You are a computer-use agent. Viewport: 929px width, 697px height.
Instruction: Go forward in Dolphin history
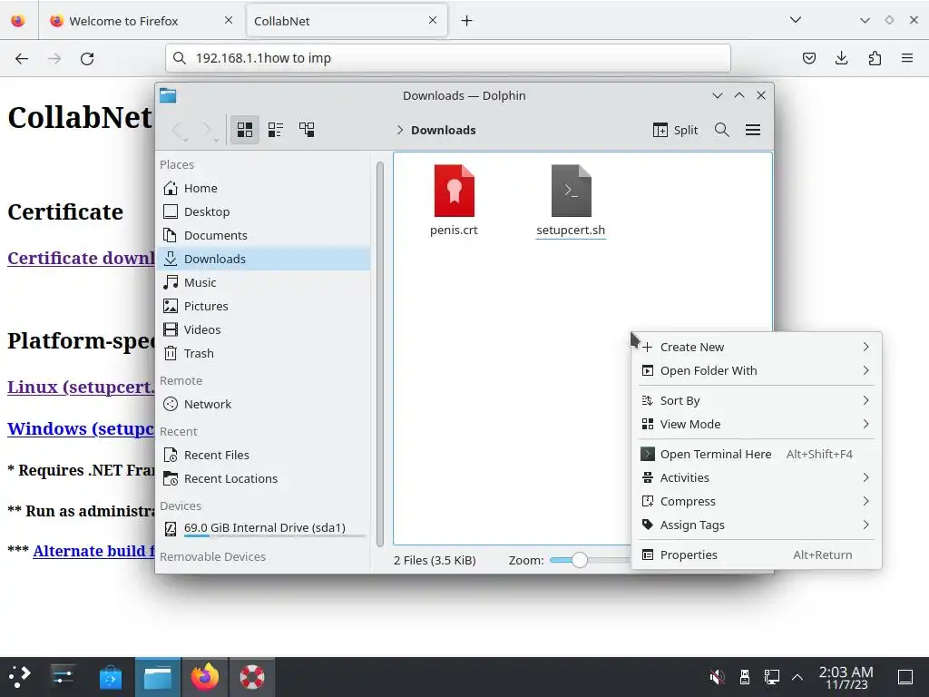tap(208, 130)
